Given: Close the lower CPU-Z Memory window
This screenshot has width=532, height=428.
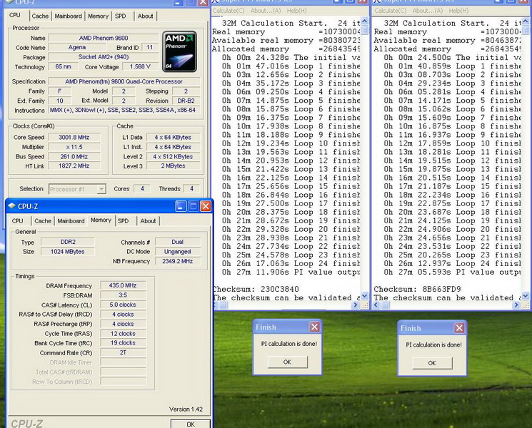Looking at the screenshot, I should (x=206, y=206).
